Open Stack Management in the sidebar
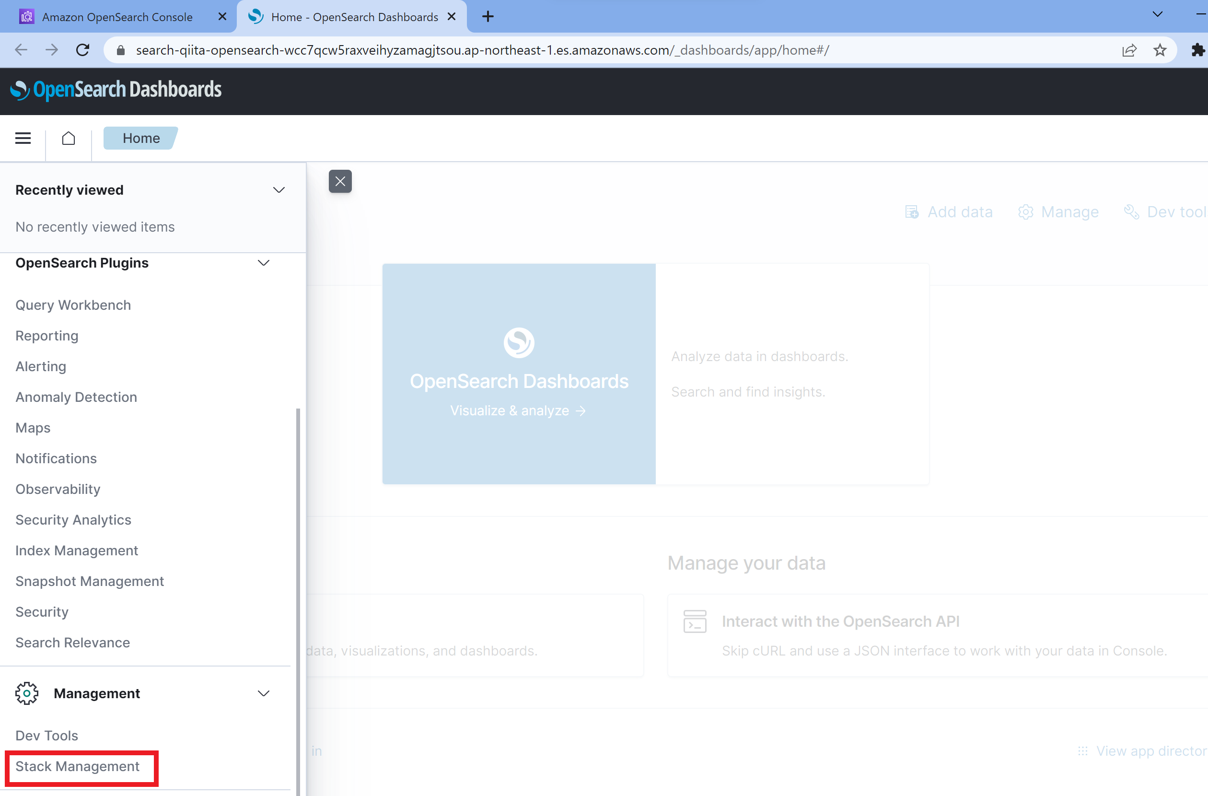Screen dimensions: 1208x796 click(x=77, y=766)
